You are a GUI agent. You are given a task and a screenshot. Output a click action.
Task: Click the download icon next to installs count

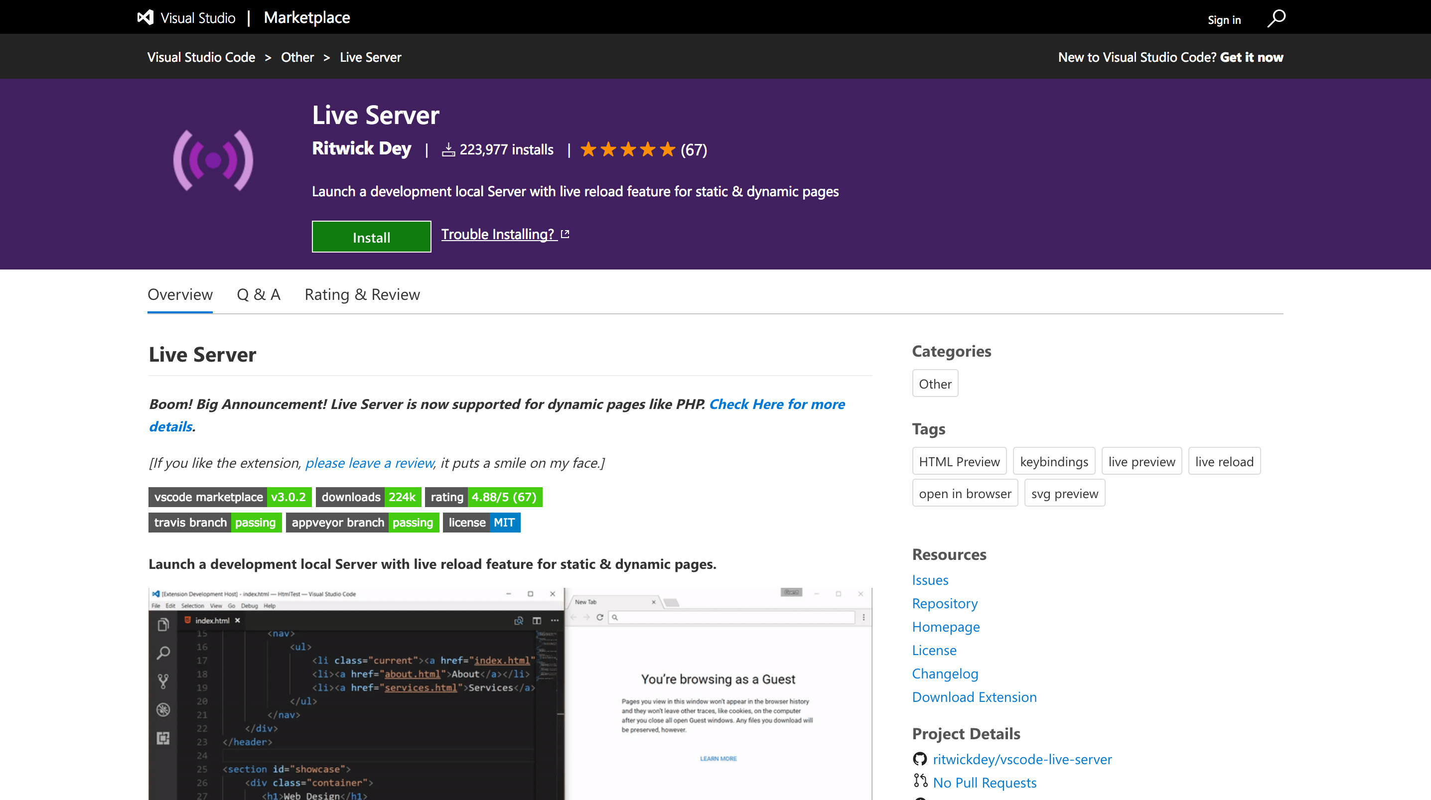448,149
